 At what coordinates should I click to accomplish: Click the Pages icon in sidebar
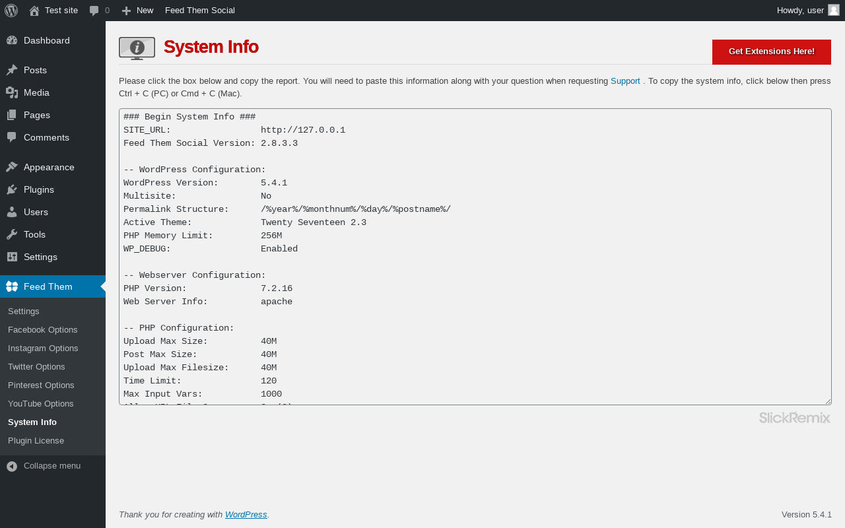12,115
